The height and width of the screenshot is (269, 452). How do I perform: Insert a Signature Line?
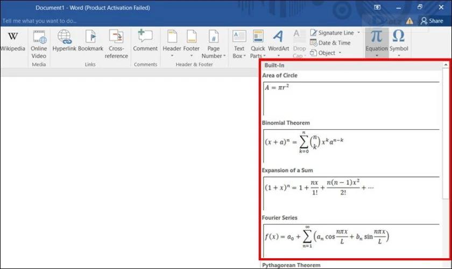point(332,33)
